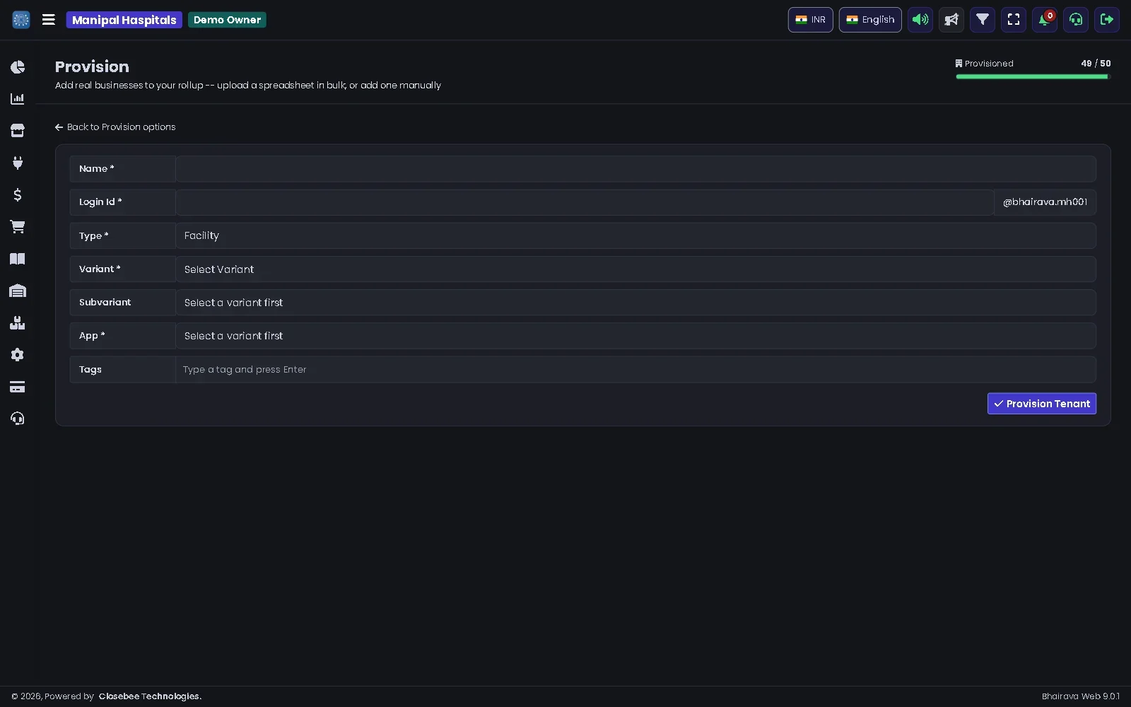The width and height of the screenshot is (1131, 707).
Task: Open the boxes inventory sidebar icon
Action: point(18,323)
